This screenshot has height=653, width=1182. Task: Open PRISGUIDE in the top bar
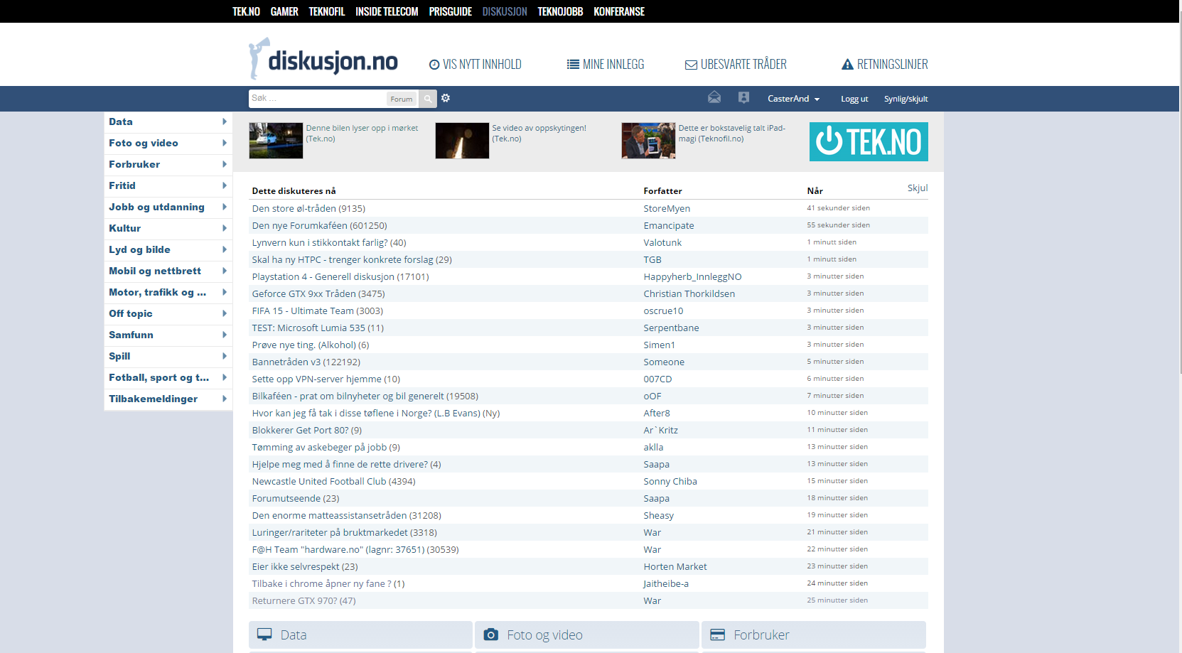coord(451,11)
